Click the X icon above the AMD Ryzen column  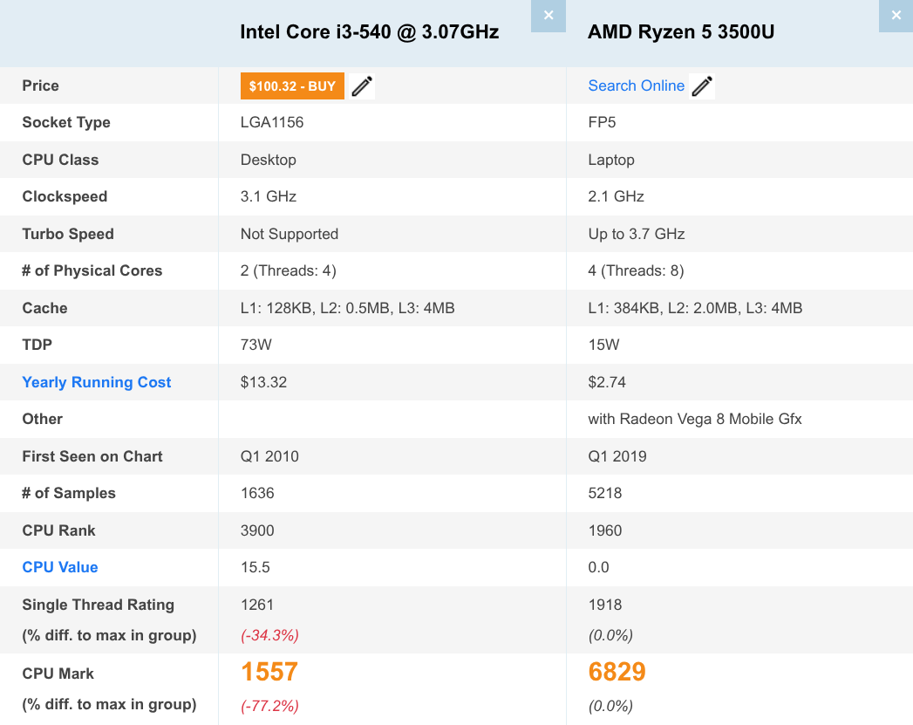click(896, 15)
